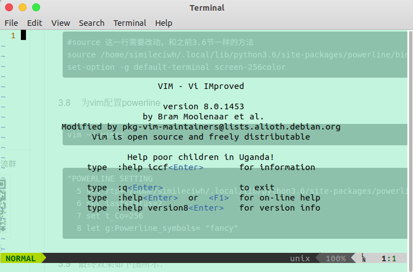Click 'VIM - Vi IMproved' title text
Screen dimensions: 413x272
click(201, 86)
